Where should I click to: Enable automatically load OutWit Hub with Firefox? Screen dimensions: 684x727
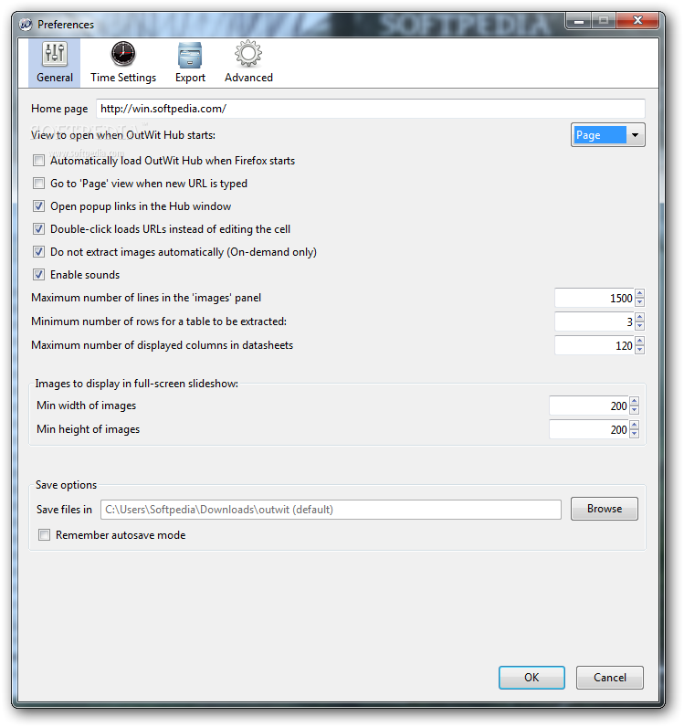tap(38, 161)
